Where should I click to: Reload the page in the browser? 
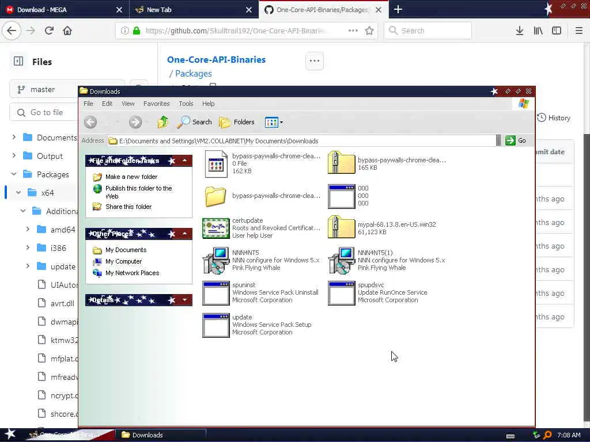point(49,31)
